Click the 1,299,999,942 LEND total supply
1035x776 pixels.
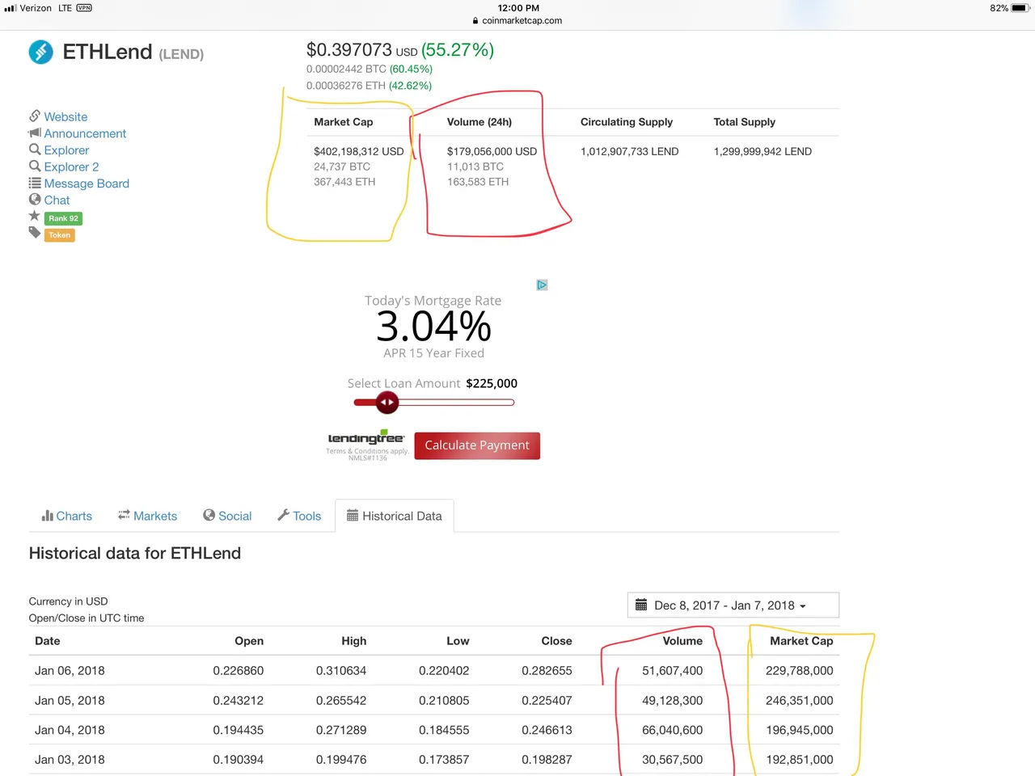(x=763, y=151)
